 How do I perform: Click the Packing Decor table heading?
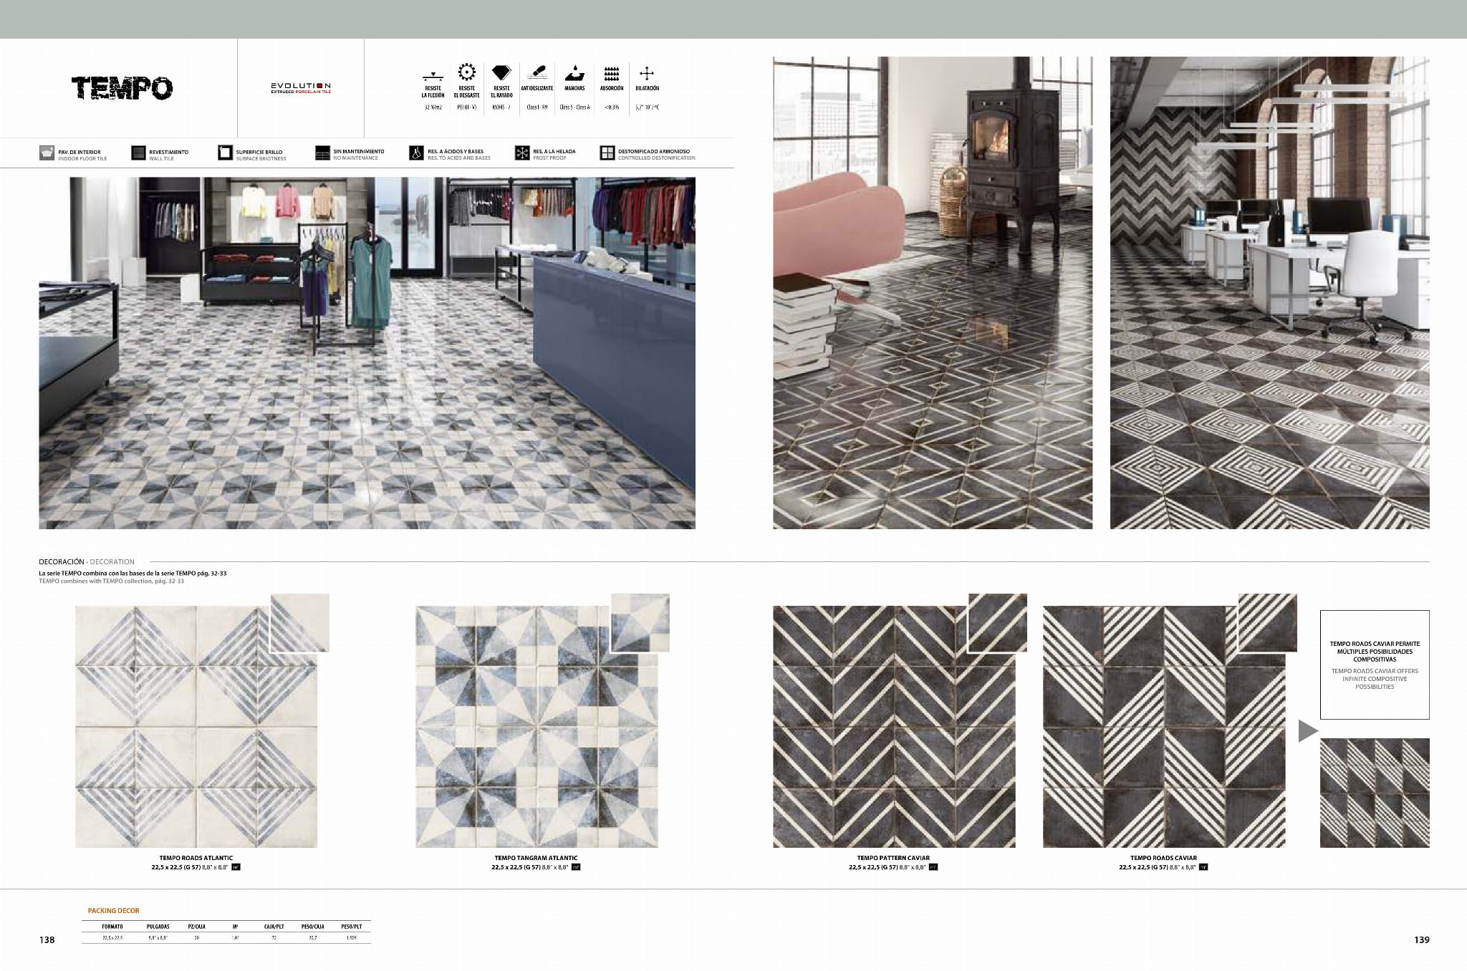pos(113,911)
